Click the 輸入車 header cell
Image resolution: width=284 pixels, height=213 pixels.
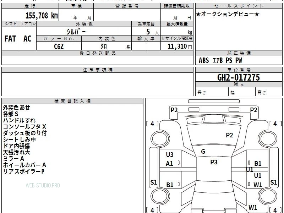click(146, 39)
